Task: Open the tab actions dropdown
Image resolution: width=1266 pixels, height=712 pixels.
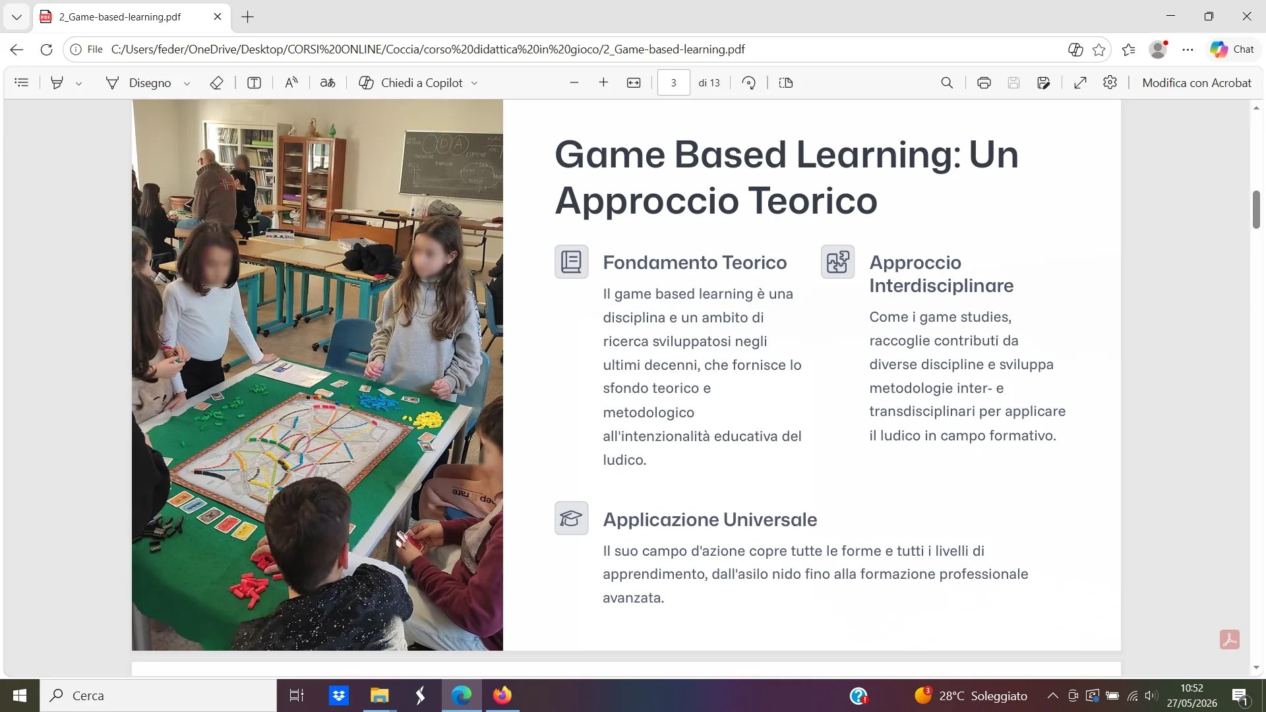Action: [16, 17]
